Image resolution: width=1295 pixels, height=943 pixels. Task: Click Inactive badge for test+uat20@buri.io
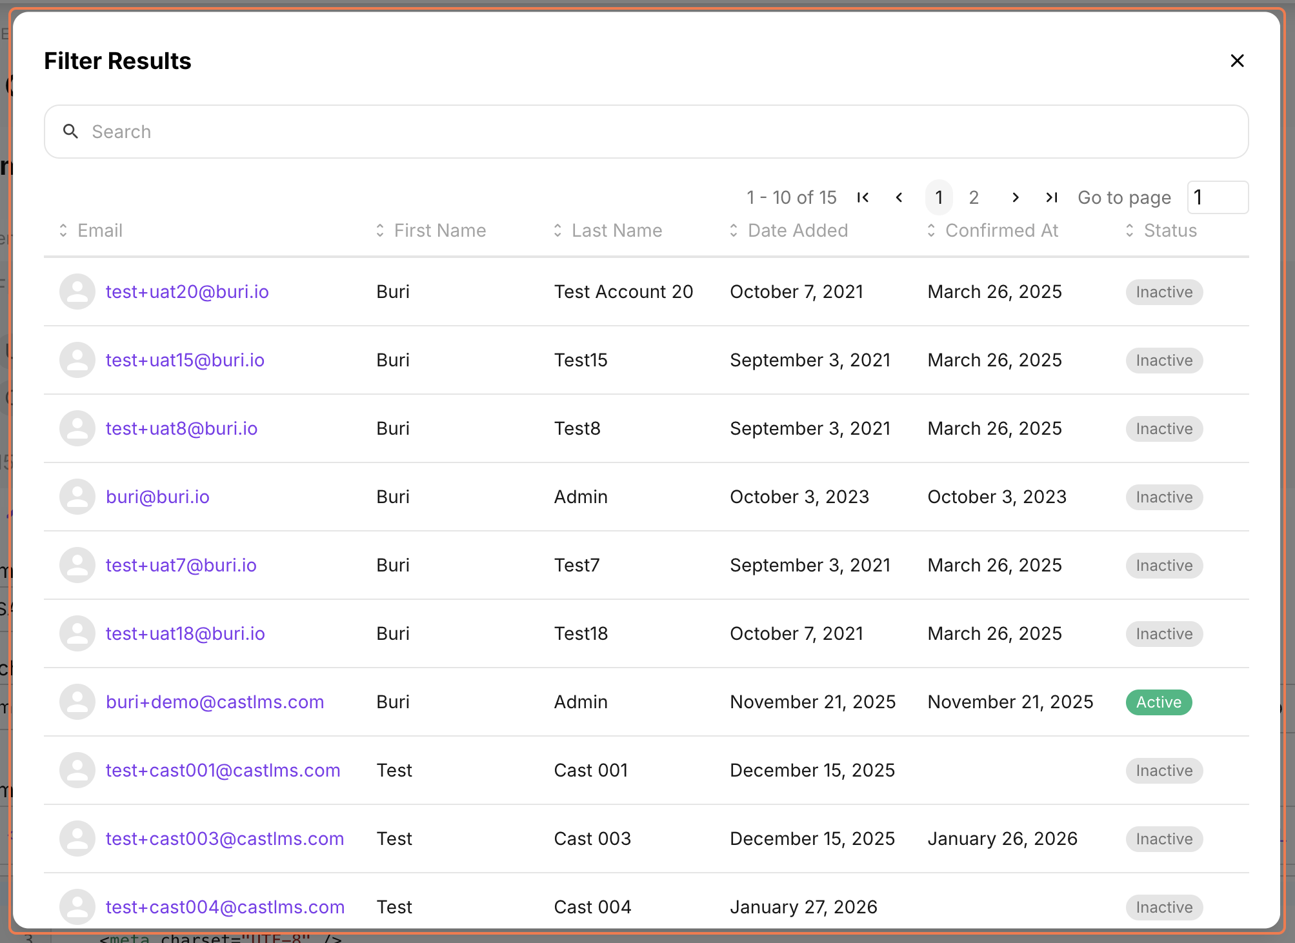[x=1164, y=292]
